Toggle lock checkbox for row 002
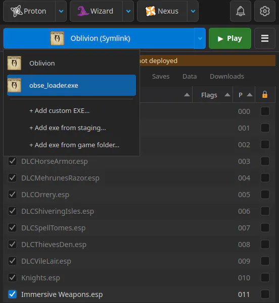 click(x=265, y=145)
